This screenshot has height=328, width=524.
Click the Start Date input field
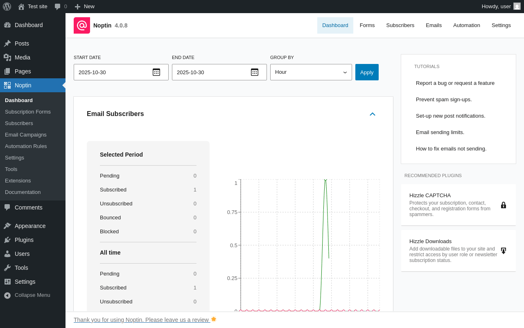113,72
